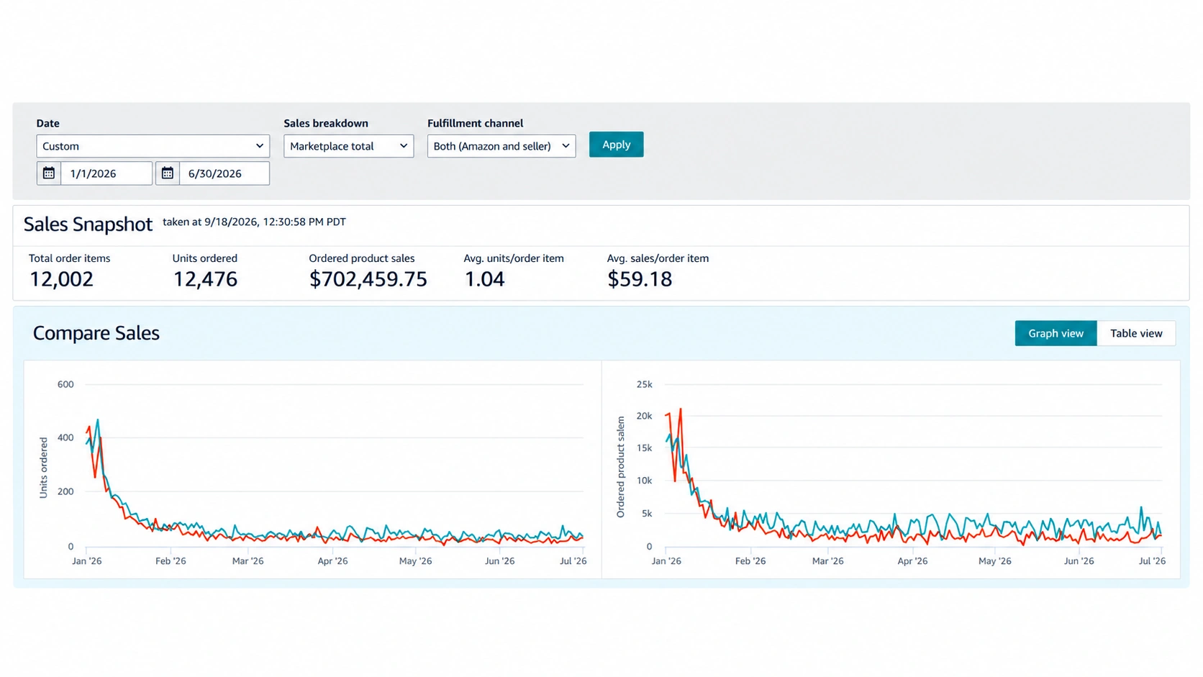Expand the Date range dropdown set to Custom
Image resolution: width=1203 pixels, height=677 pixels.
click(153, 146)
